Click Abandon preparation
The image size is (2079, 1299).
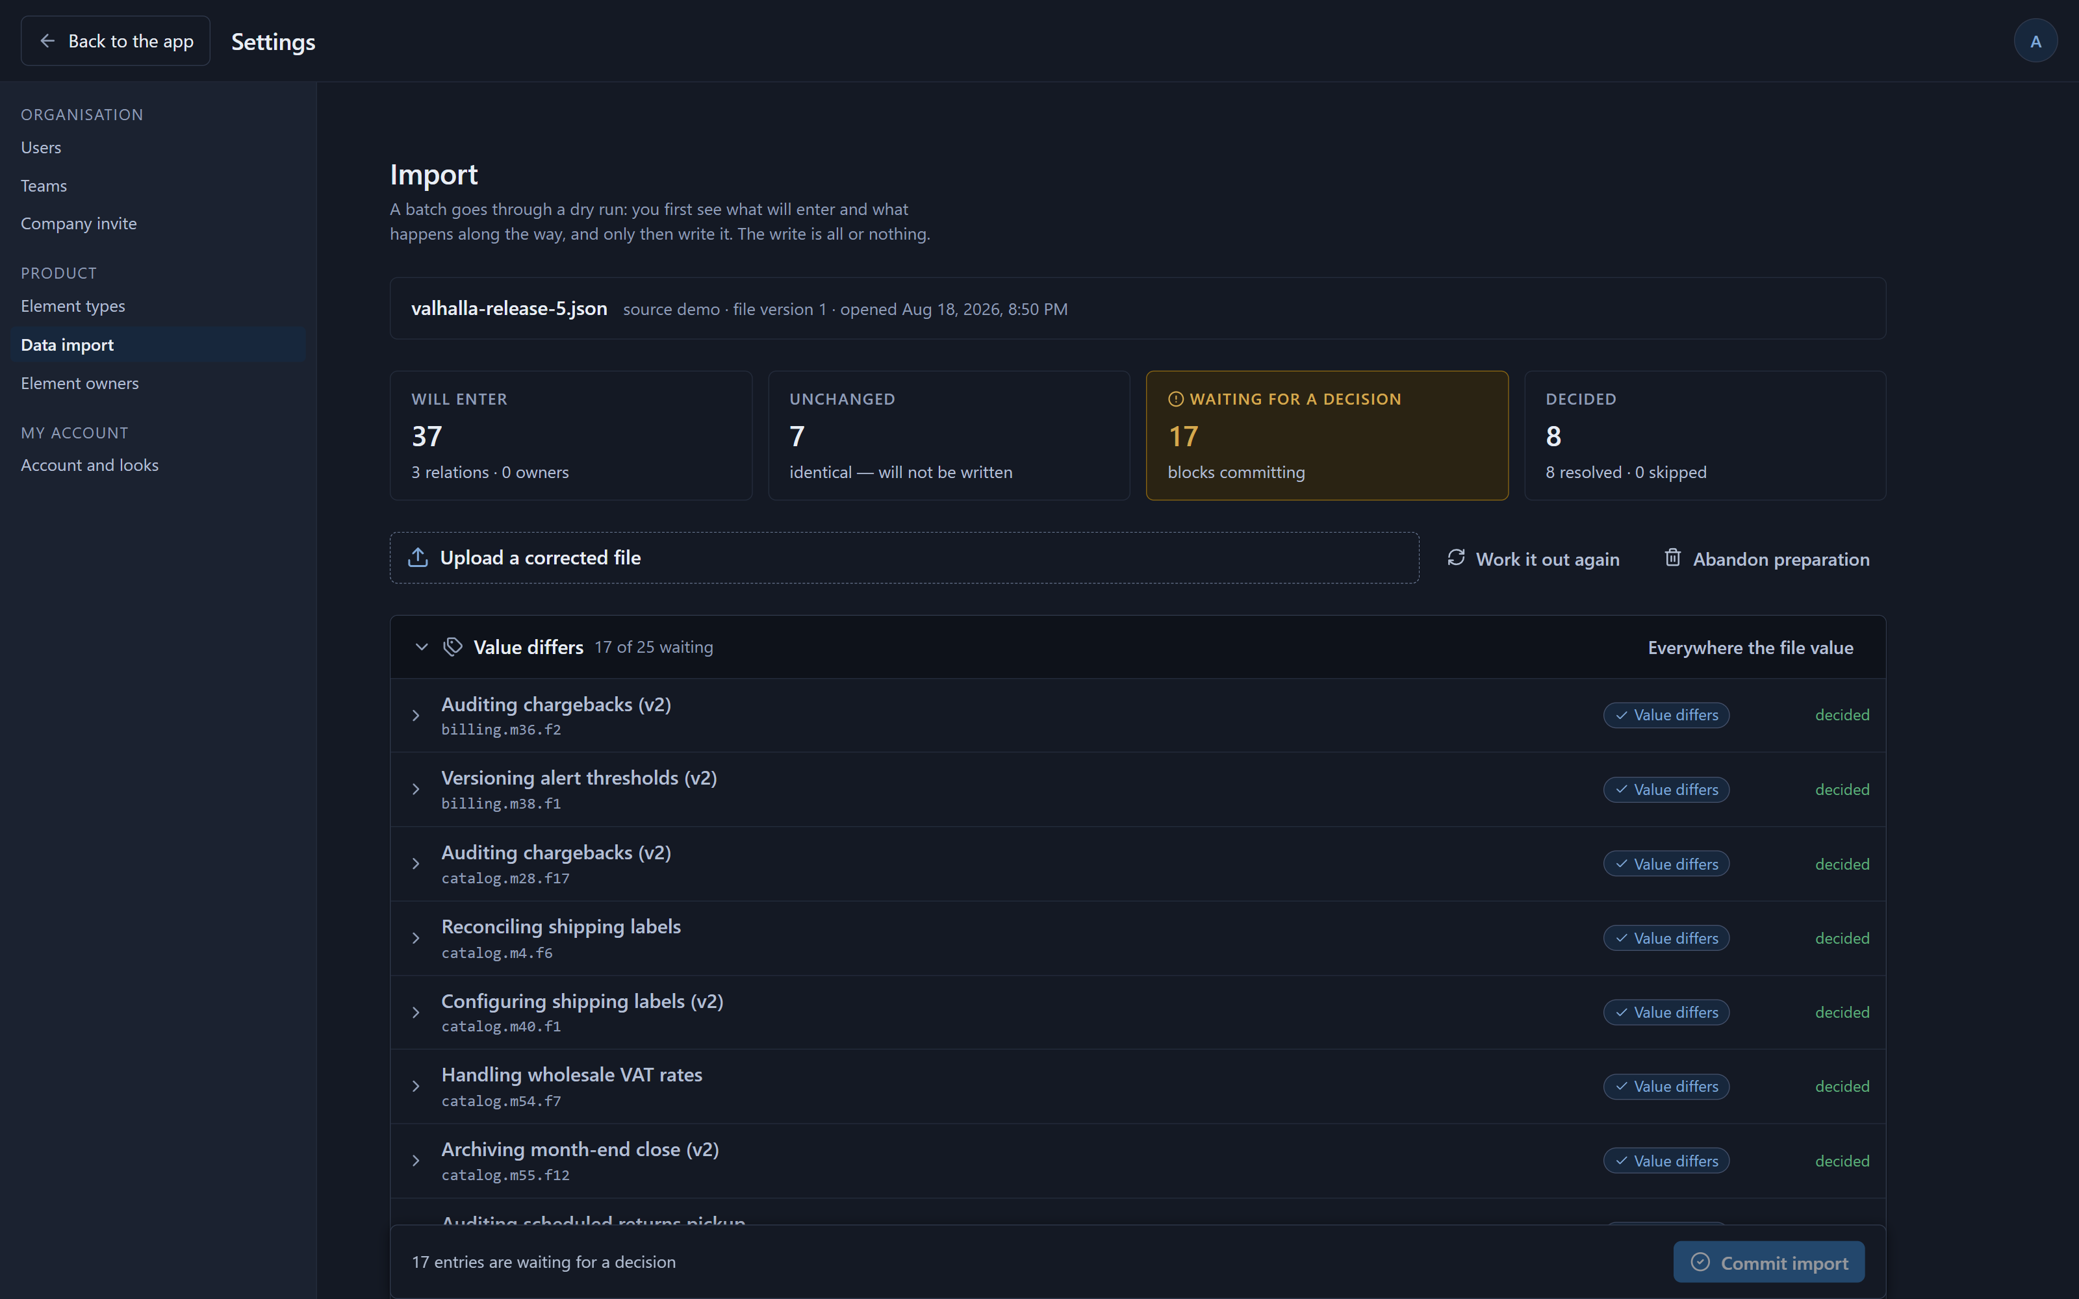pos(1767,559)
